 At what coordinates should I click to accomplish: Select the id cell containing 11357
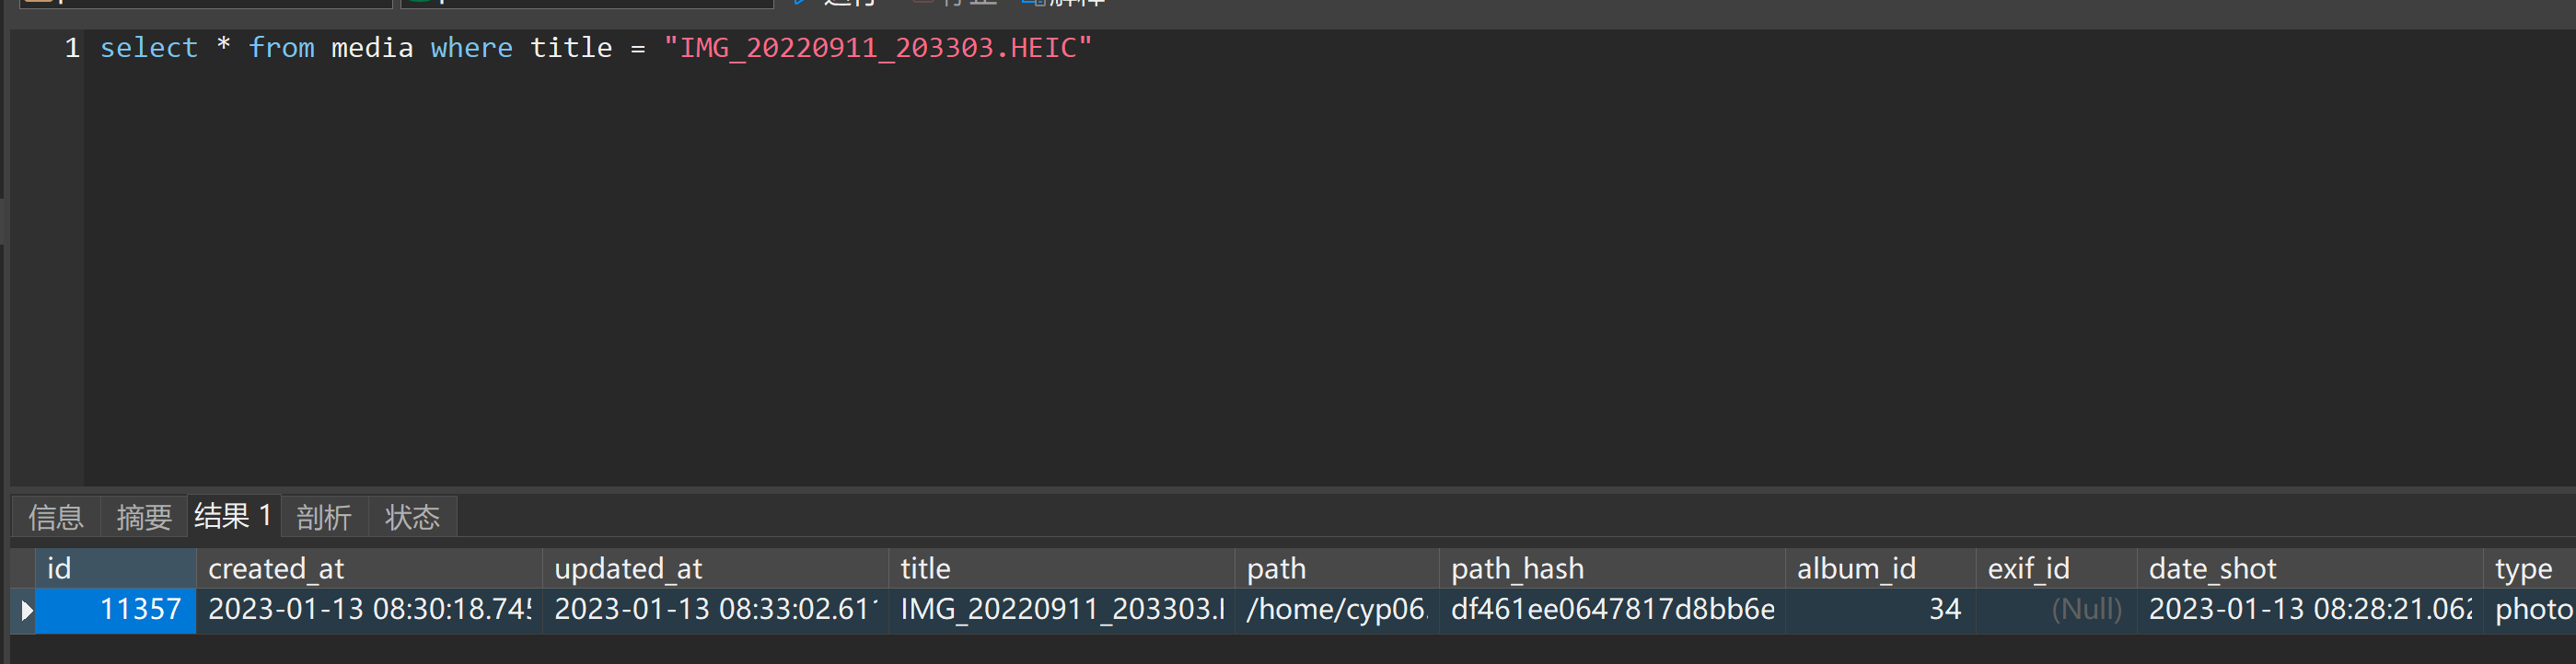pyautogui.click(x=115, y=609)
